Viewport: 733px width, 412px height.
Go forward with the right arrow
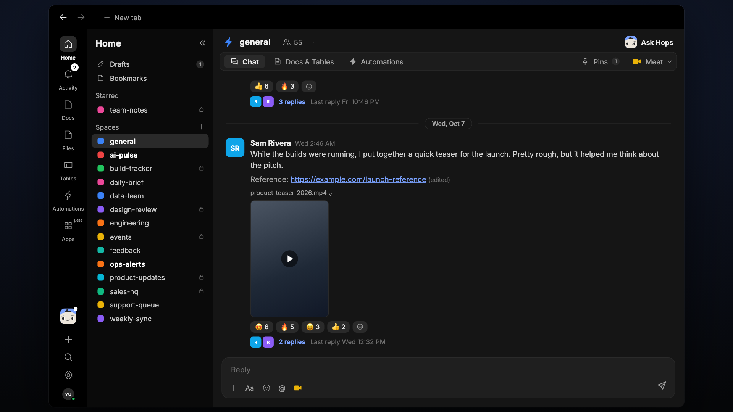coord(81,18)
